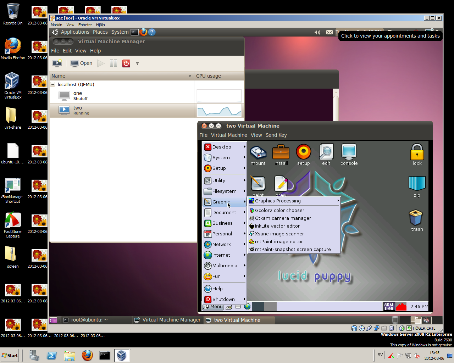454x363 pixels.
Task: Open the Ubuntu panel trash icon
Action: (395, 320)
